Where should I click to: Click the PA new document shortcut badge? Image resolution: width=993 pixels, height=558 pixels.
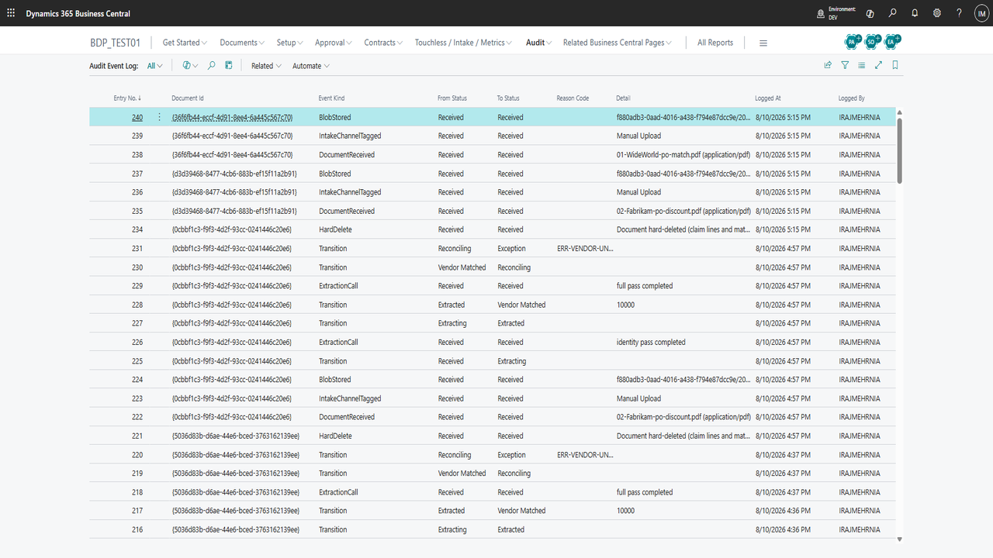click(x=853, y=42)
